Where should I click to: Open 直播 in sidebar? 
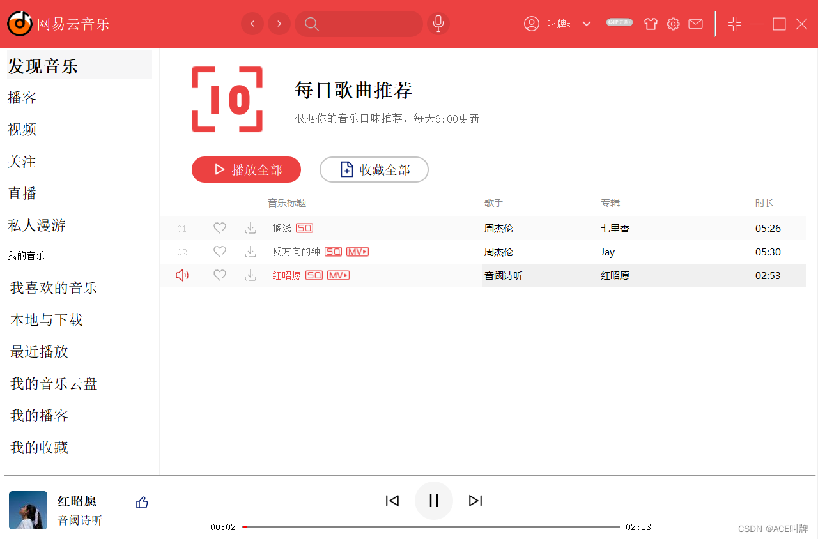click(22, 194)
